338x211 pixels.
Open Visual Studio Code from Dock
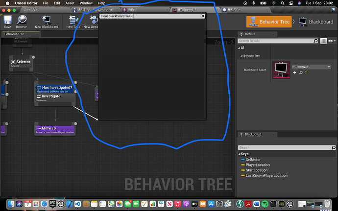pos(77,204)
